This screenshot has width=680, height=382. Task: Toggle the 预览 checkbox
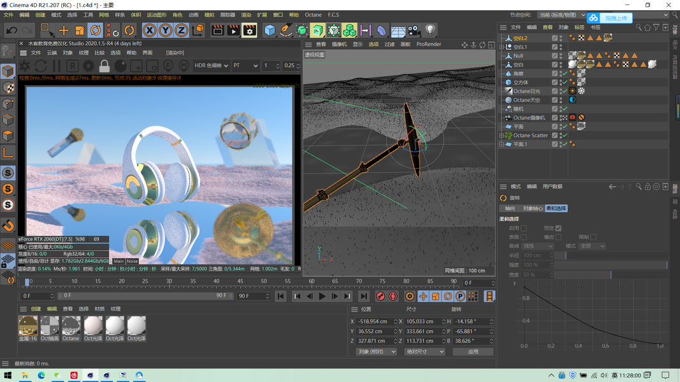[x=558, y=229]
